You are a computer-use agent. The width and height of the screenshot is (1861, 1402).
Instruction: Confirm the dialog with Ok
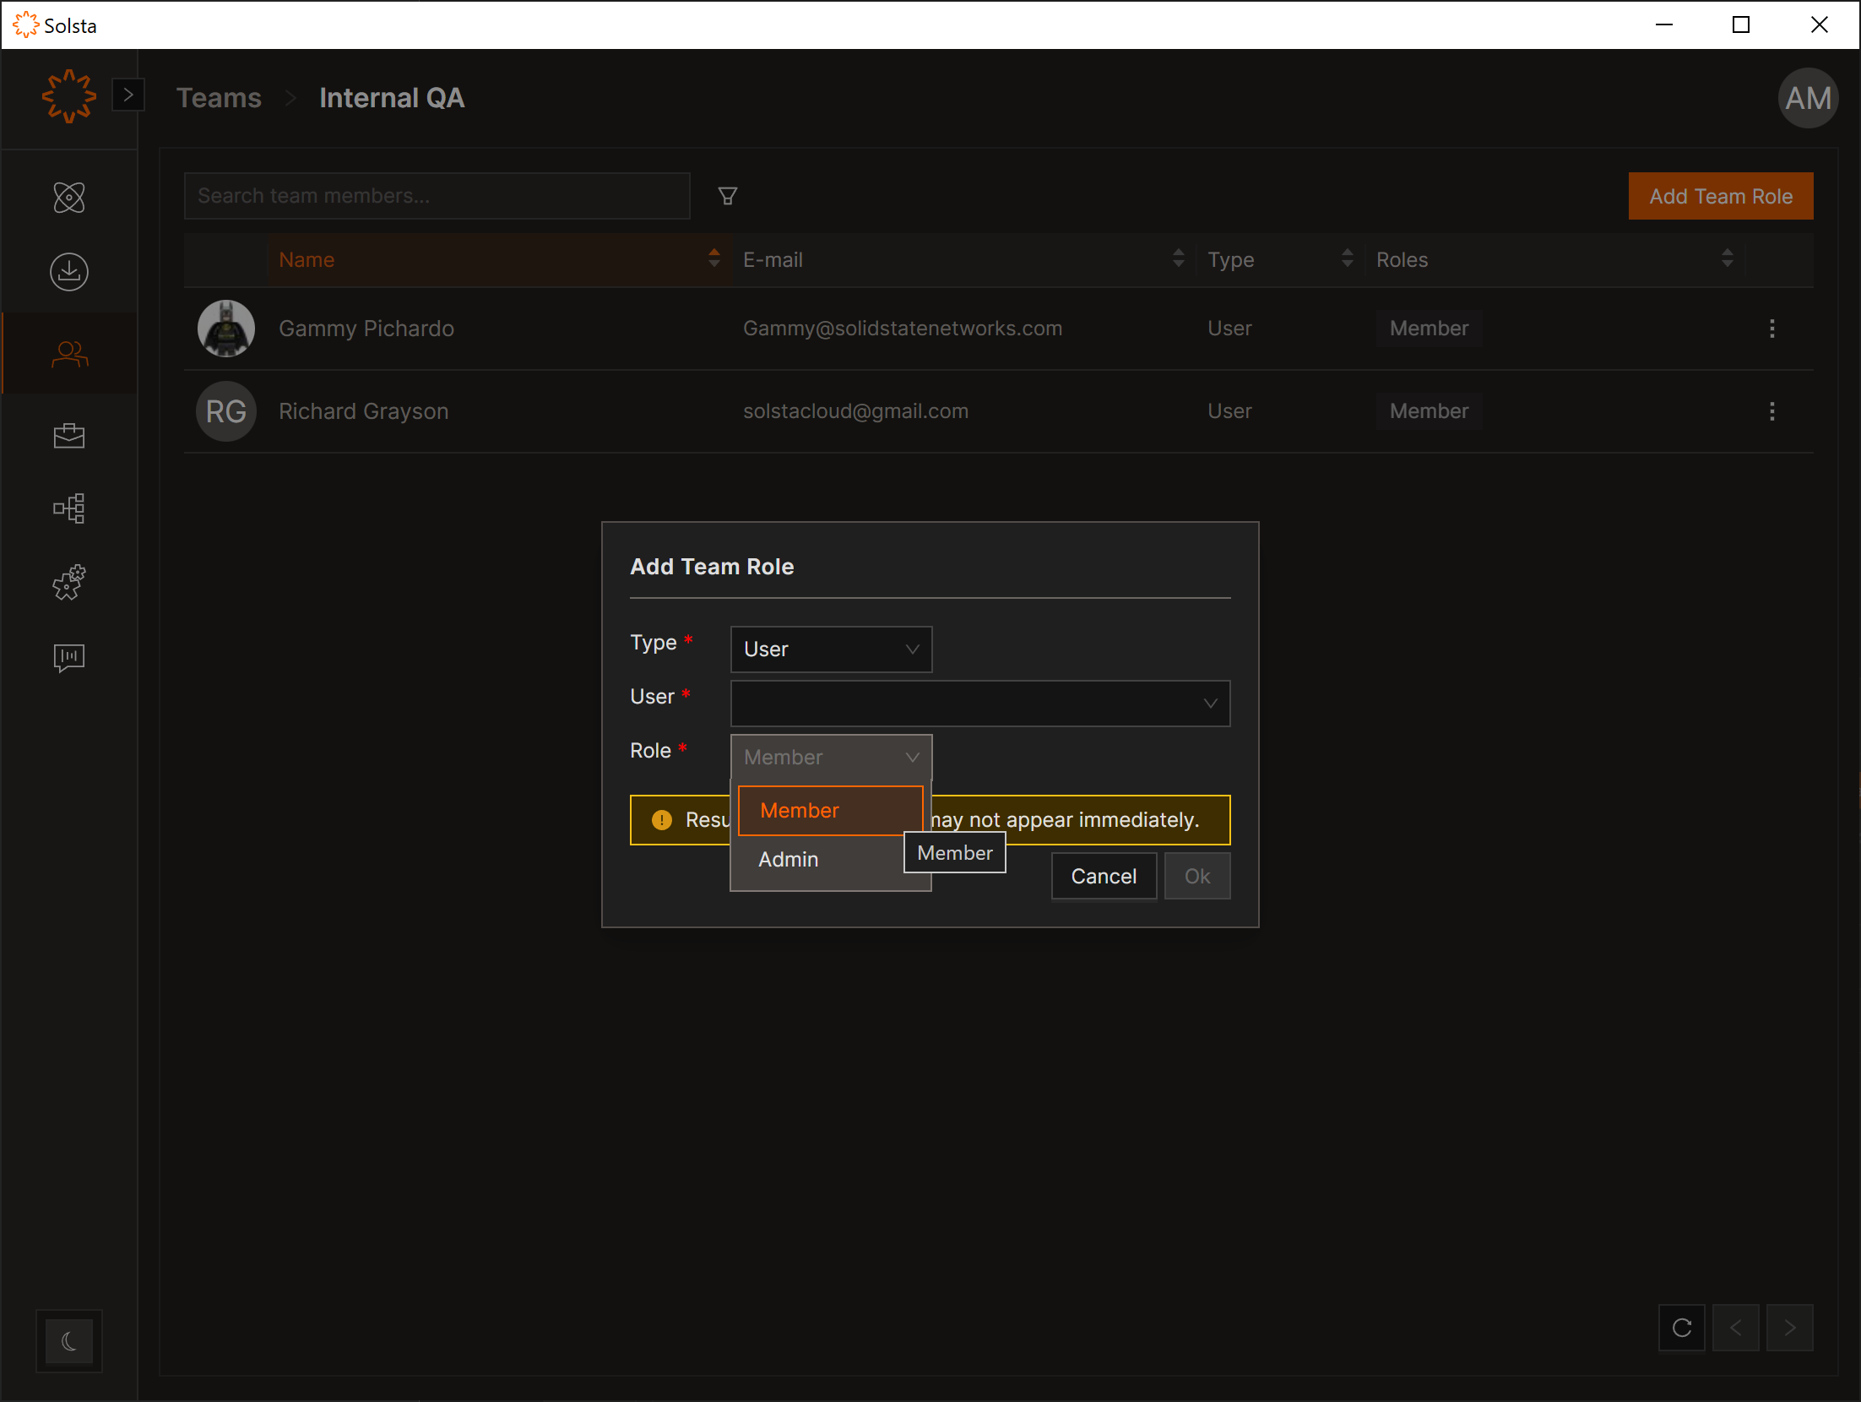click(x=1197, y=877)
